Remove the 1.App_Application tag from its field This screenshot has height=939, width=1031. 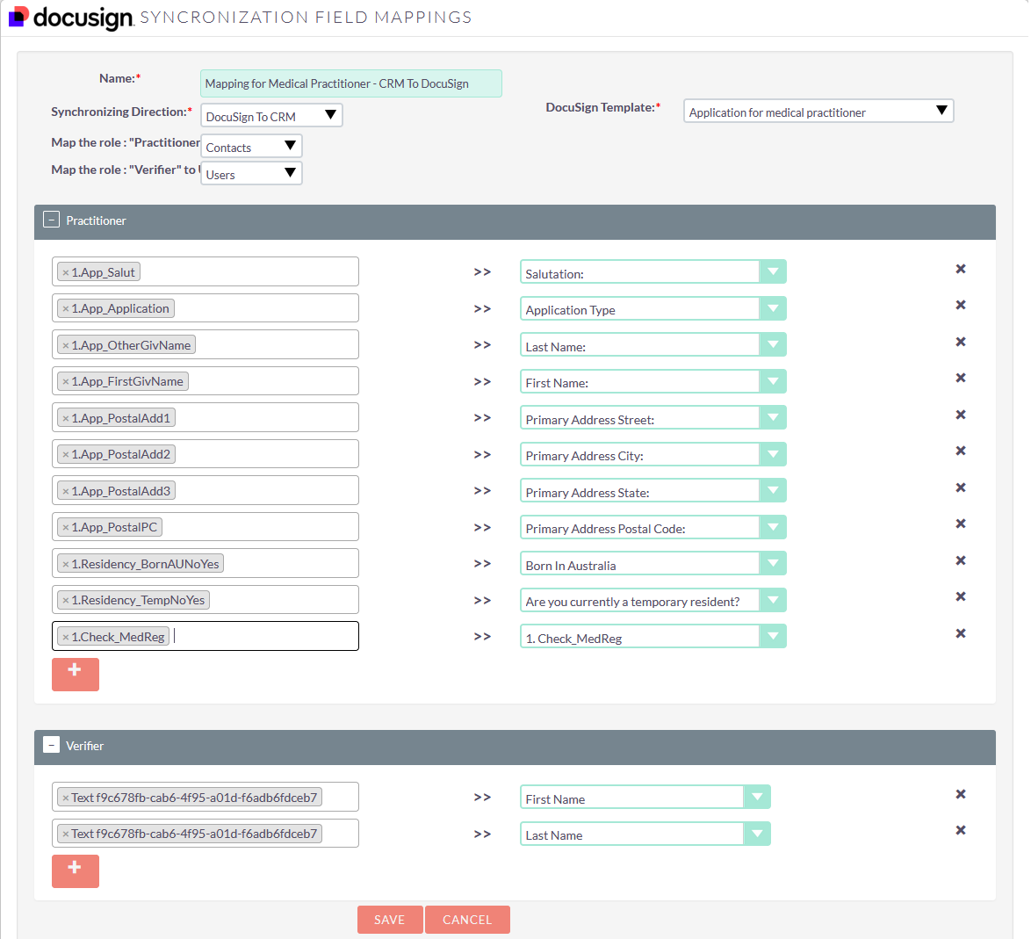66,309
